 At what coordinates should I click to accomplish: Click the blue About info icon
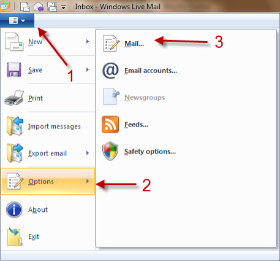click(14, 209)
